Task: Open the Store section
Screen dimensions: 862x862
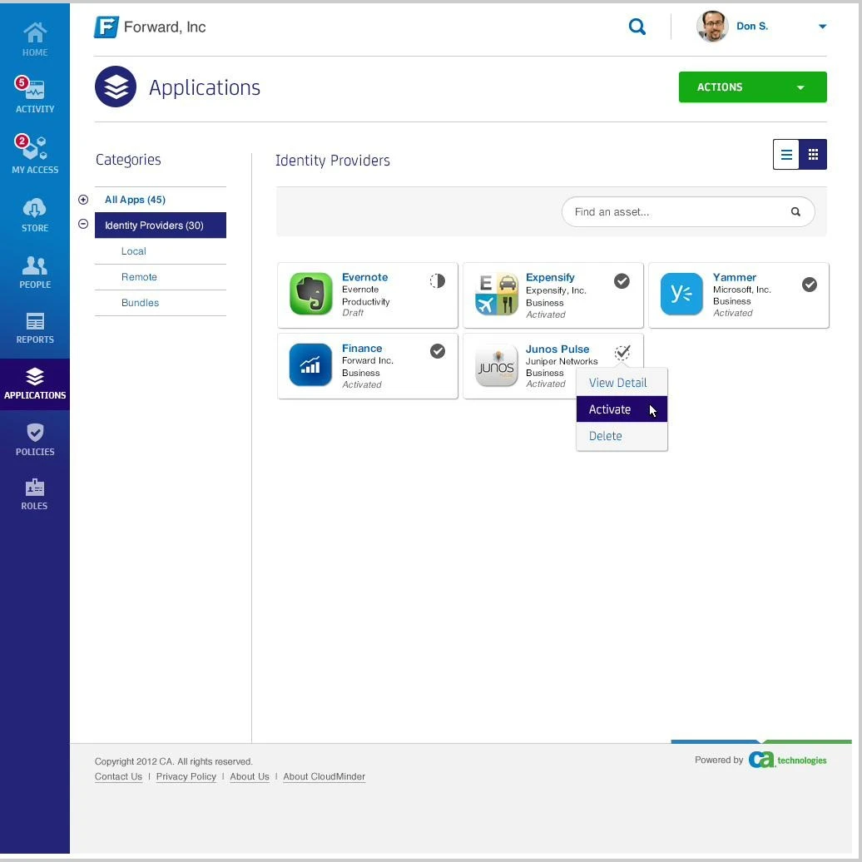Action: click(35, 215)
